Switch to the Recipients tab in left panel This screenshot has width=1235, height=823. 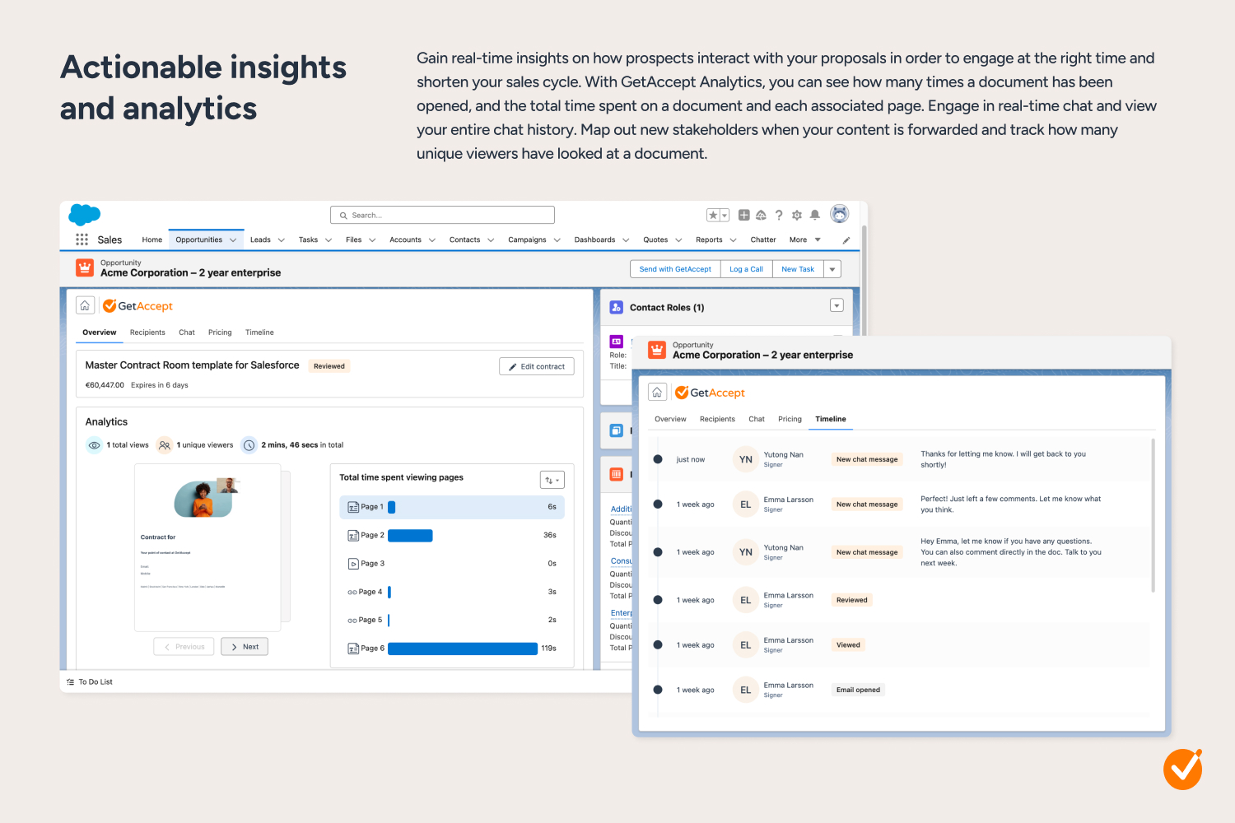tap(147, 332)
